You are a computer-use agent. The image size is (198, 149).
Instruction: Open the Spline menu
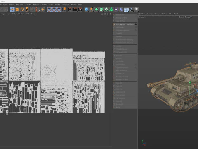(x=5, y=5)
